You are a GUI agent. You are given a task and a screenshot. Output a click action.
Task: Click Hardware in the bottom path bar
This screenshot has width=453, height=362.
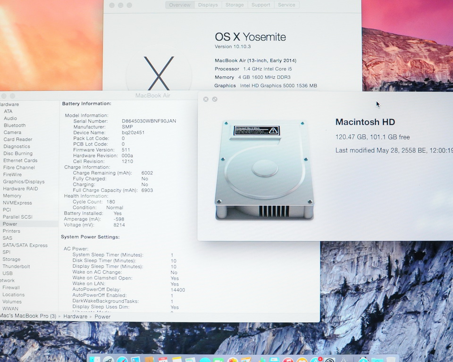click(75, 317)
